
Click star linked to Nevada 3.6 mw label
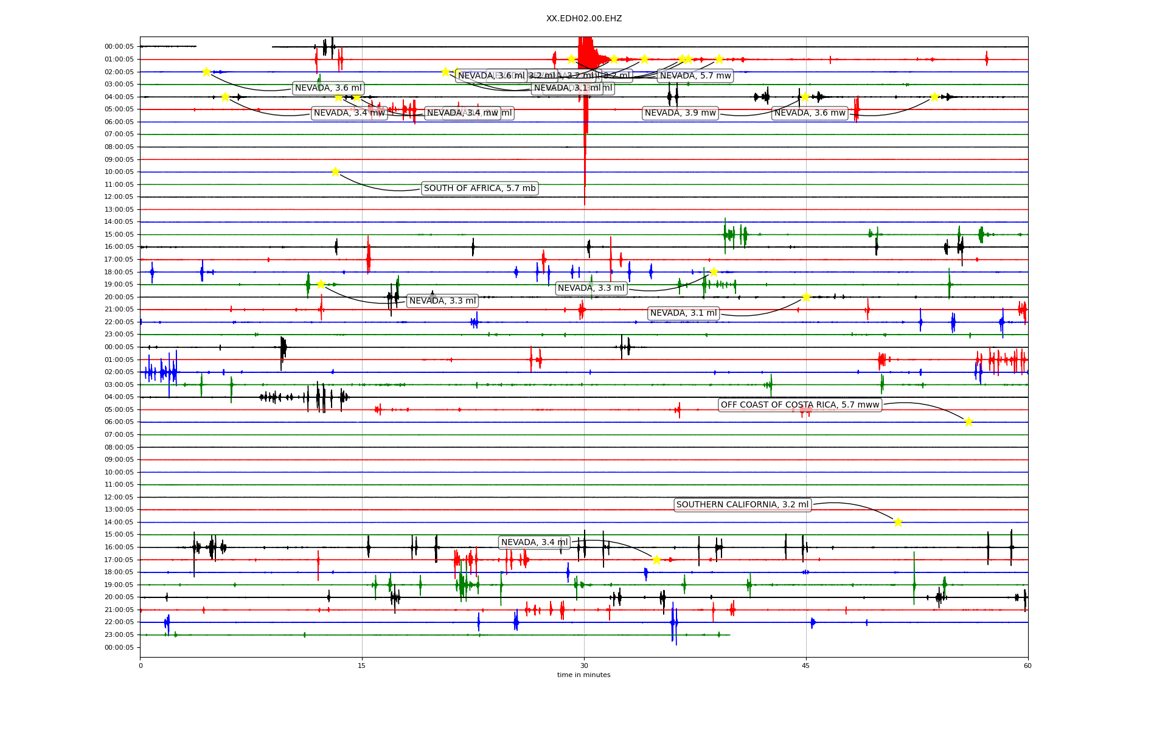[934, 97]
